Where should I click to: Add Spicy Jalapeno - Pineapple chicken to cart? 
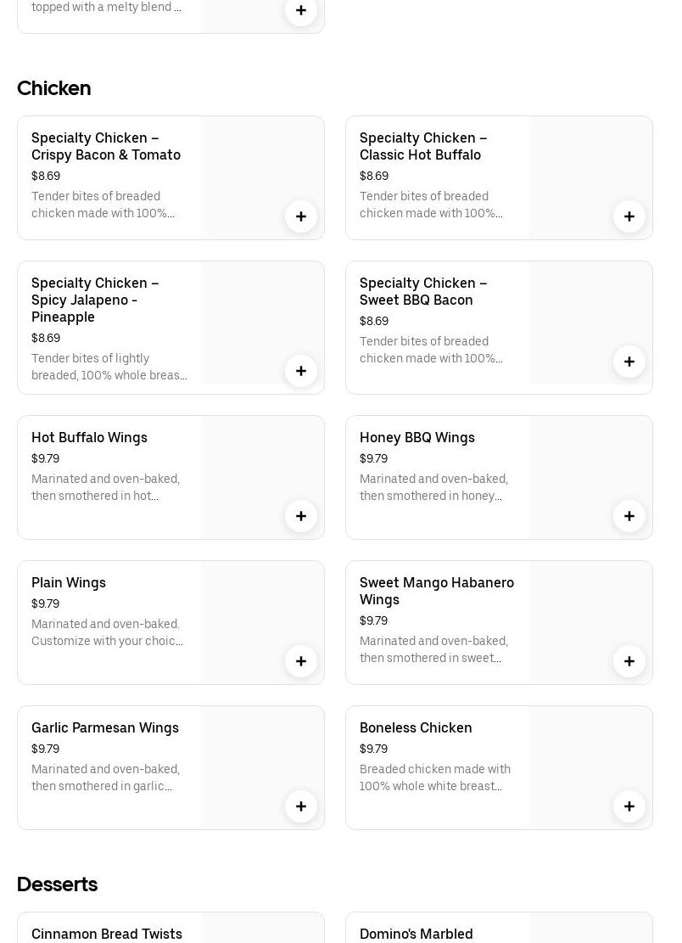[x=301, y=371]
